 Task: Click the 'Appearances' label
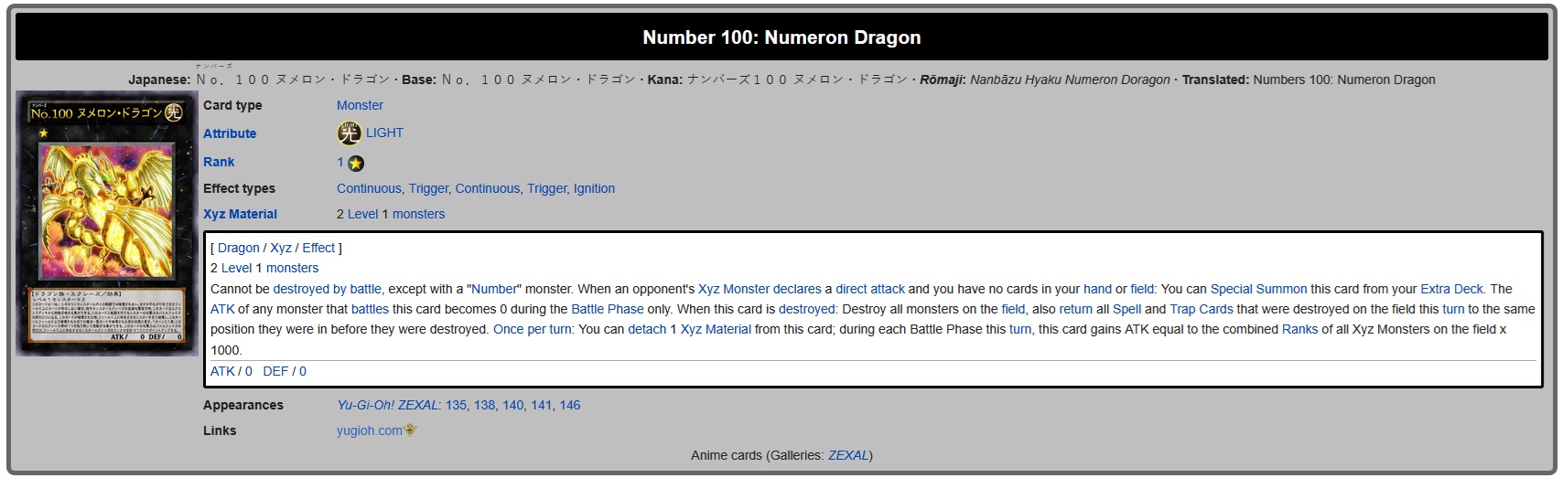243,405
